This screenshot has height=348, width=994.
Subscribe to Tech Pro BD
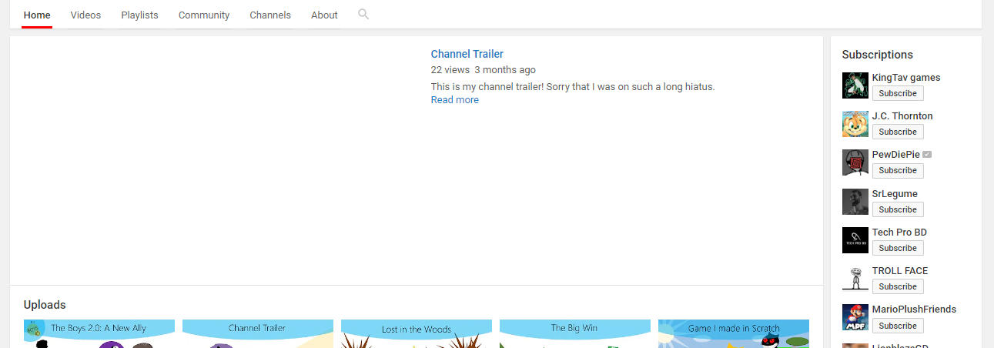coord(898,248)
